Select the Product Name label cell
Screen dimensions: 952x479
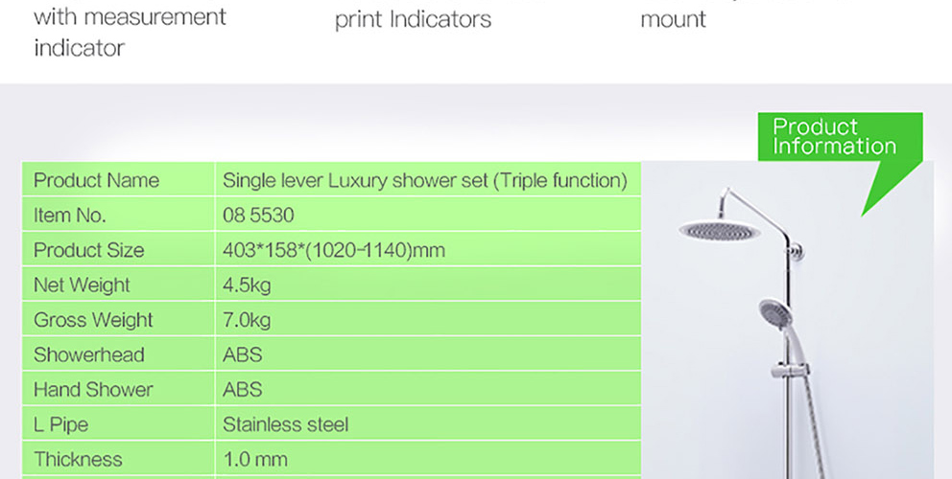point(96,180)
